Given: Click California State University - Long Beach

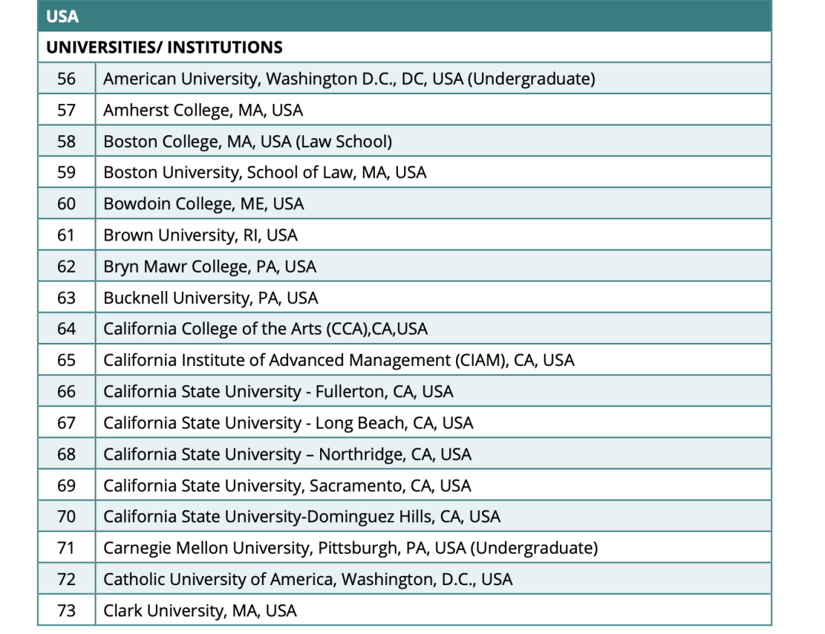Looking at the screenshot, I should point(288,423).
